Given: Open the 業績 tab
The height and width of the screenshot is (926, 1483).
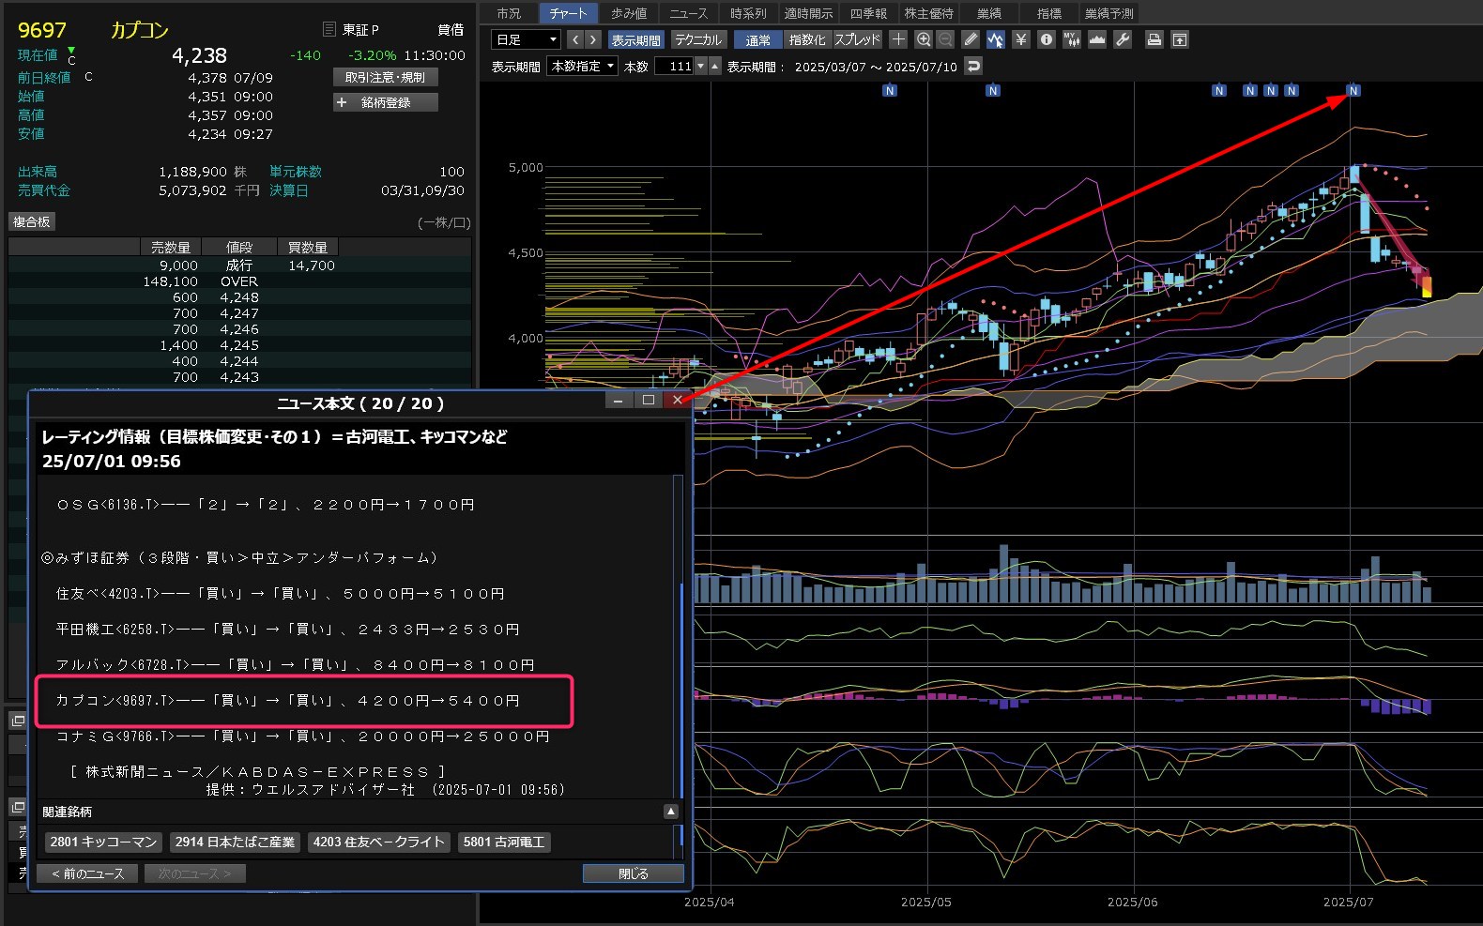Looking at the screenshot, I should point(989,13).
